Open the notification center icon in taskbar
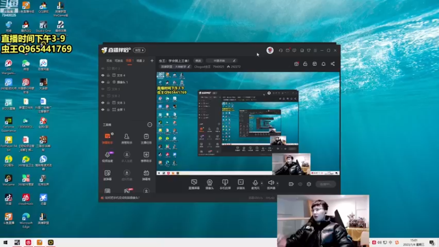The width and height of the screenshot is (439, 247). 432,243
